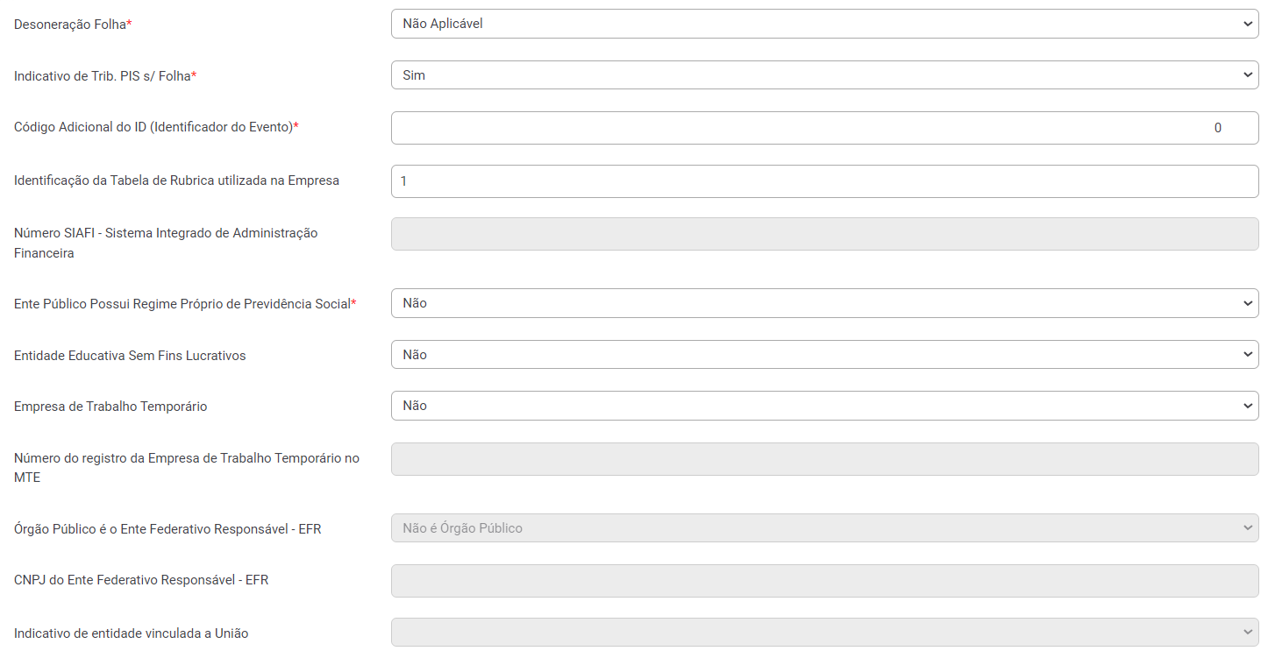Click 'Indicativo de Trib. PIS s/ Folha' label
The width and height of the screenshot is (1275, 658).
pos(105,76)
